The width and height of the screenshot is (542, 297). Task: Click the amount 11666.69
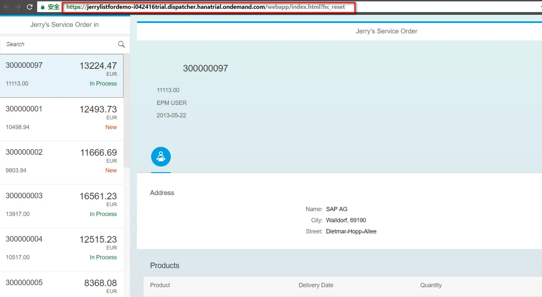pos(98,152)
